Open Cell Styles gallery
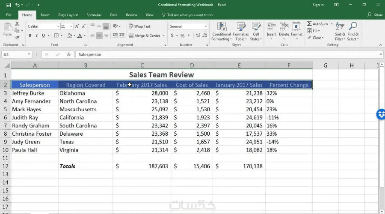 tap(256, 31)
